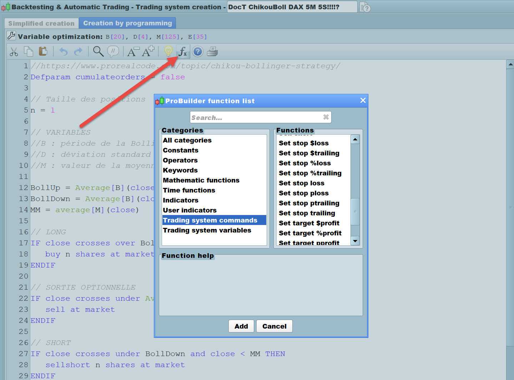Switch to Simplified creation tab

point(41,24)
